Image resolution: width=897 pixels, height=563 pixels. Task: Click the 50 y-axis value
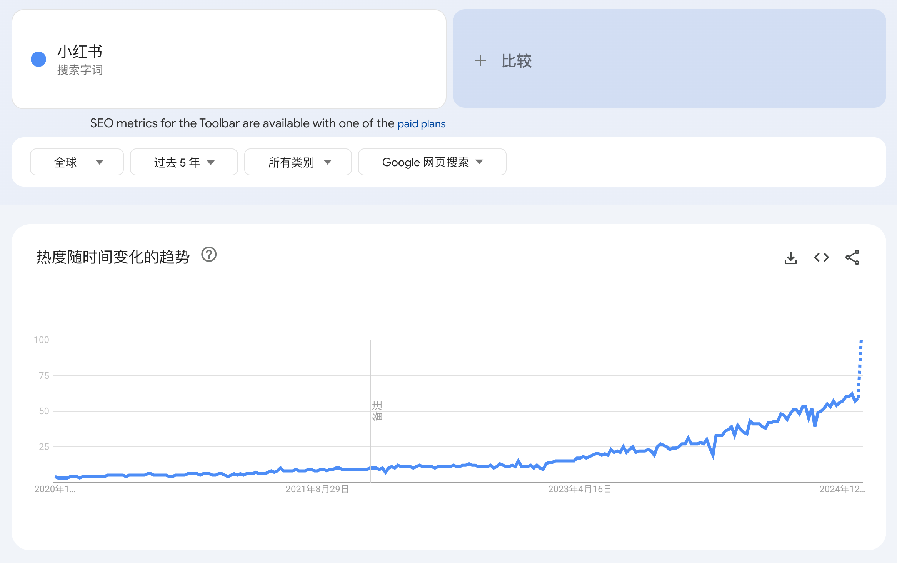pyautogui.click(x=44, y=411)
